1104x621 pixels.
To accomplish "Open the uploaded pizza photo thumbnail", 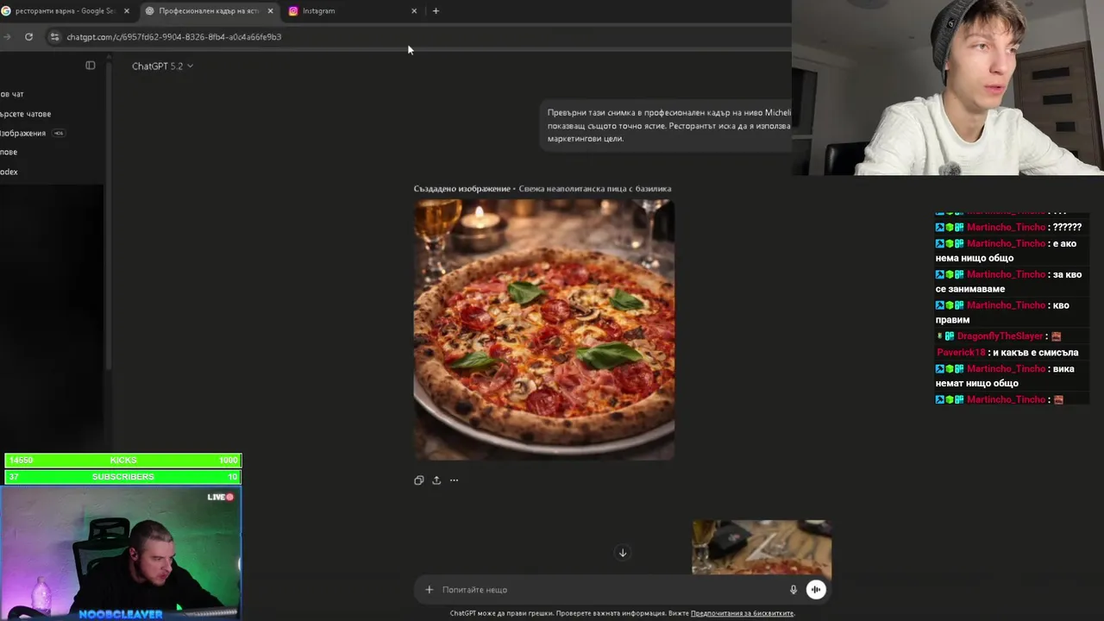I will pos(762,547).
